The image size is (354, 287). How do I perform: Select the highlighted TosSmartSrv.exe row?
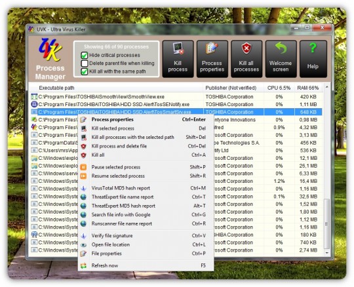point(176,112)
